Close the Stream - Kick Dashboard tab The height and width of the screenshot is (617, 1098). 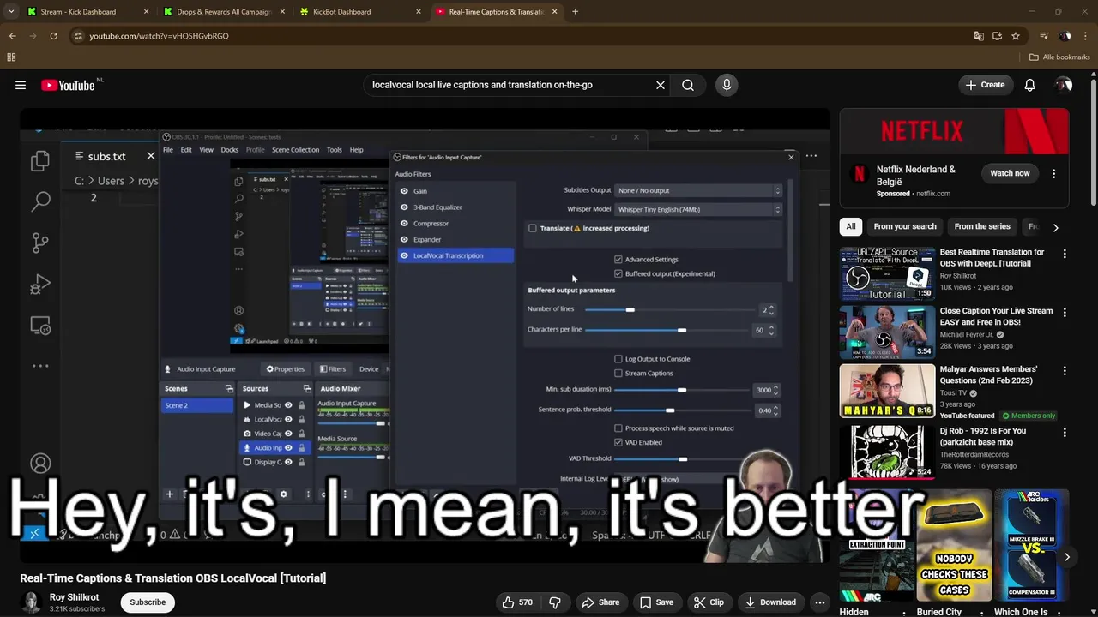(146, 12)
